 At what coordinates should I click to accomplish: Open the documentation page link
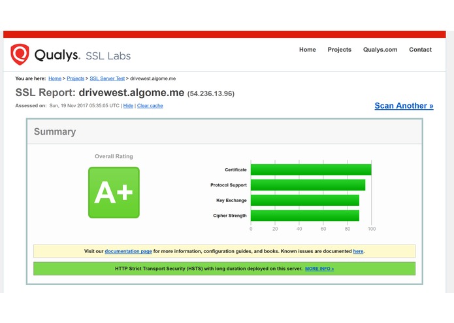[128, 251]
